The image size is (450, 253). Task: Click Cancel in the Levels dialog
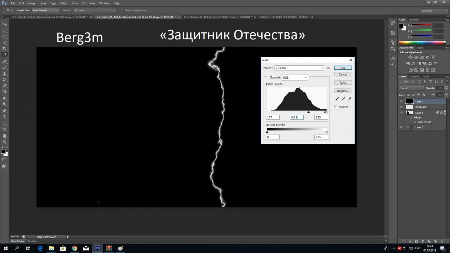(343, 74)
